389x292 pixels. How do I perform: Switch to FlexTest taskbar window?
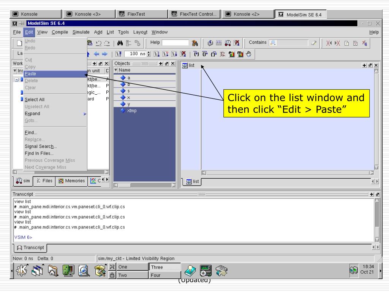142,14
